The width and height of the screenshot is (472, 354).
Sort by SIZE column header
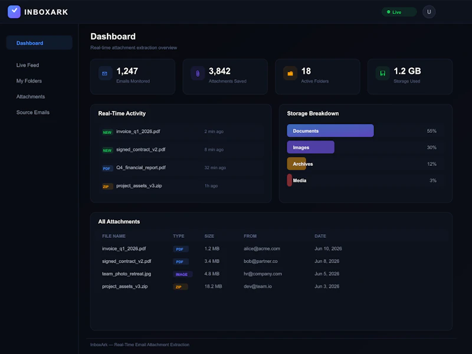tap(209, 236)
